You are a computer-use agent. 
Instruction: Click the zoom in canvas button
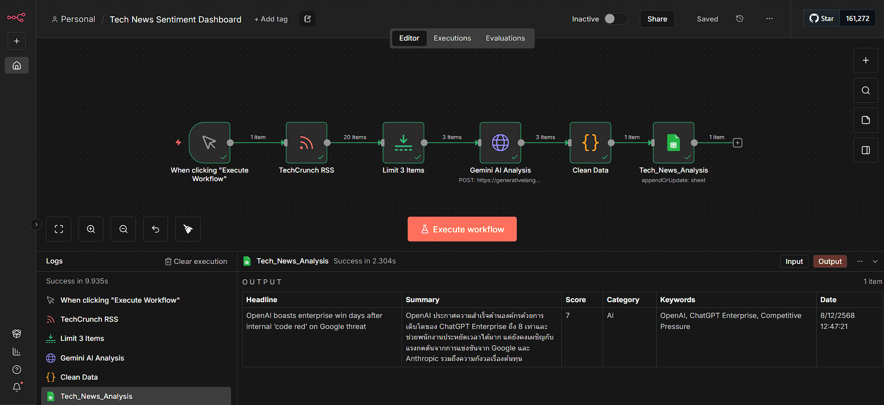pos(91,229)
